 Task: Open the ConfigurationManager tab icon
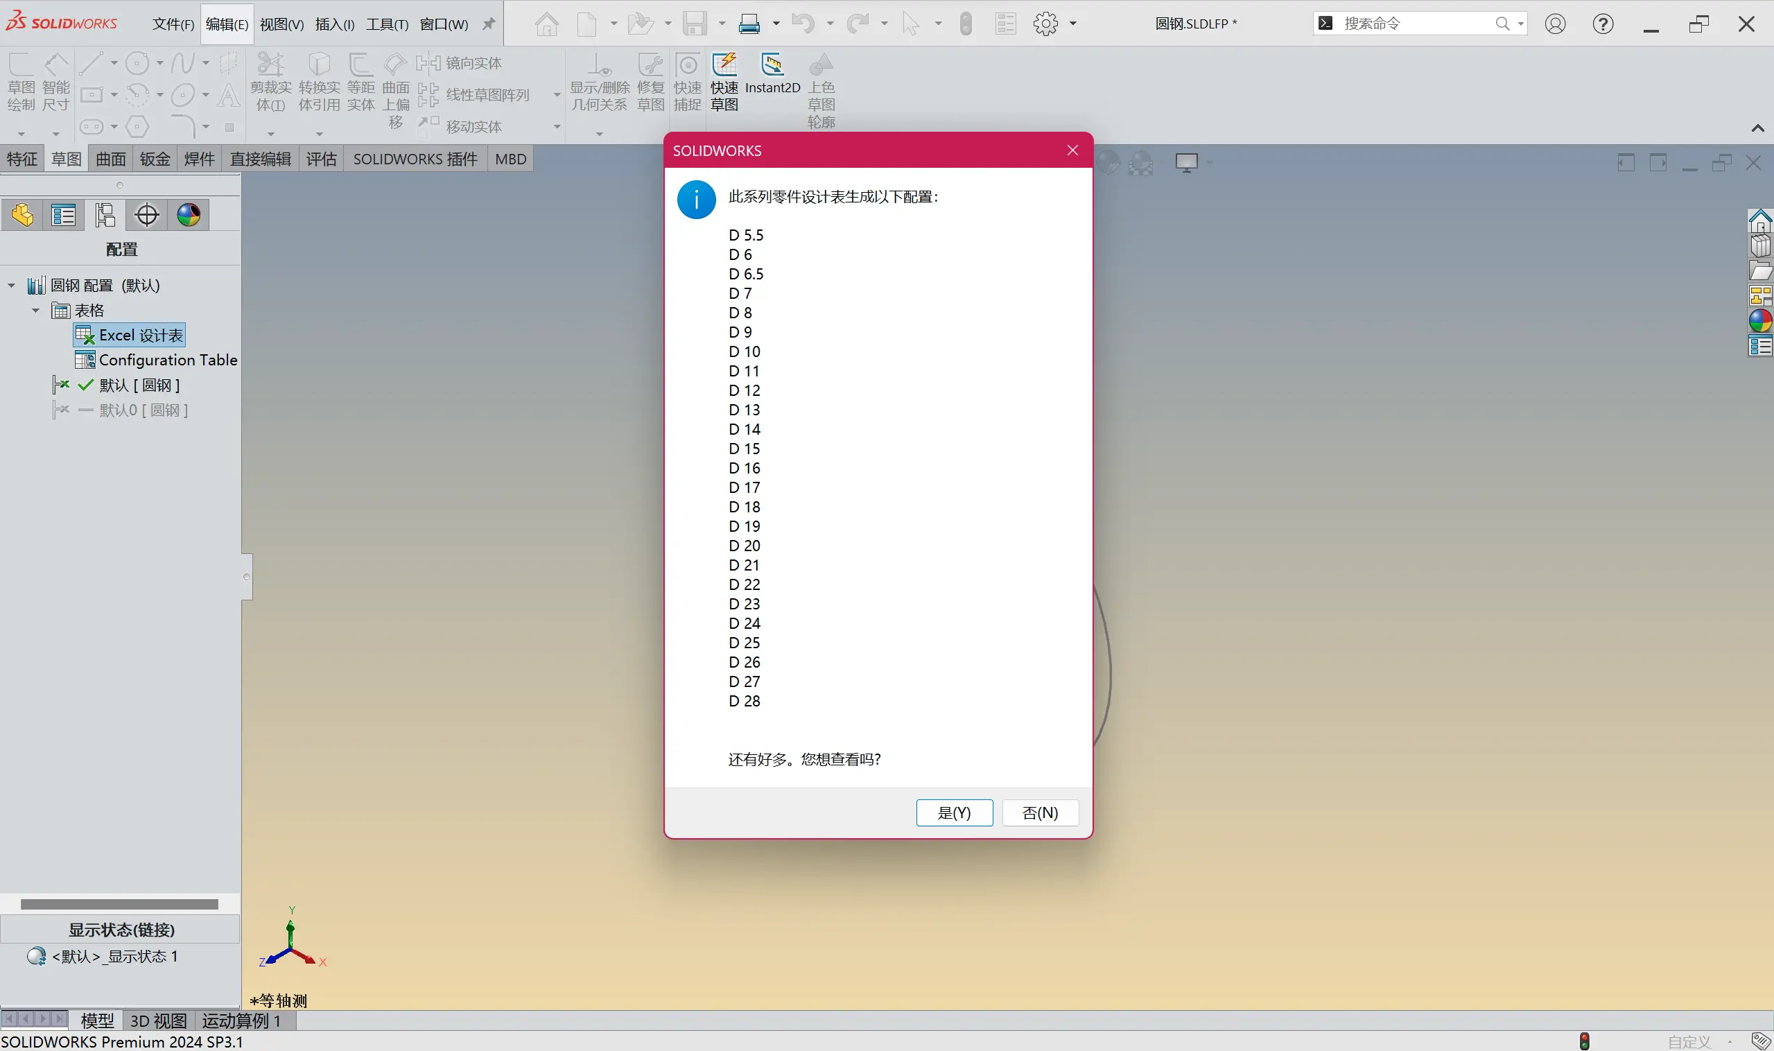point(105,215)
